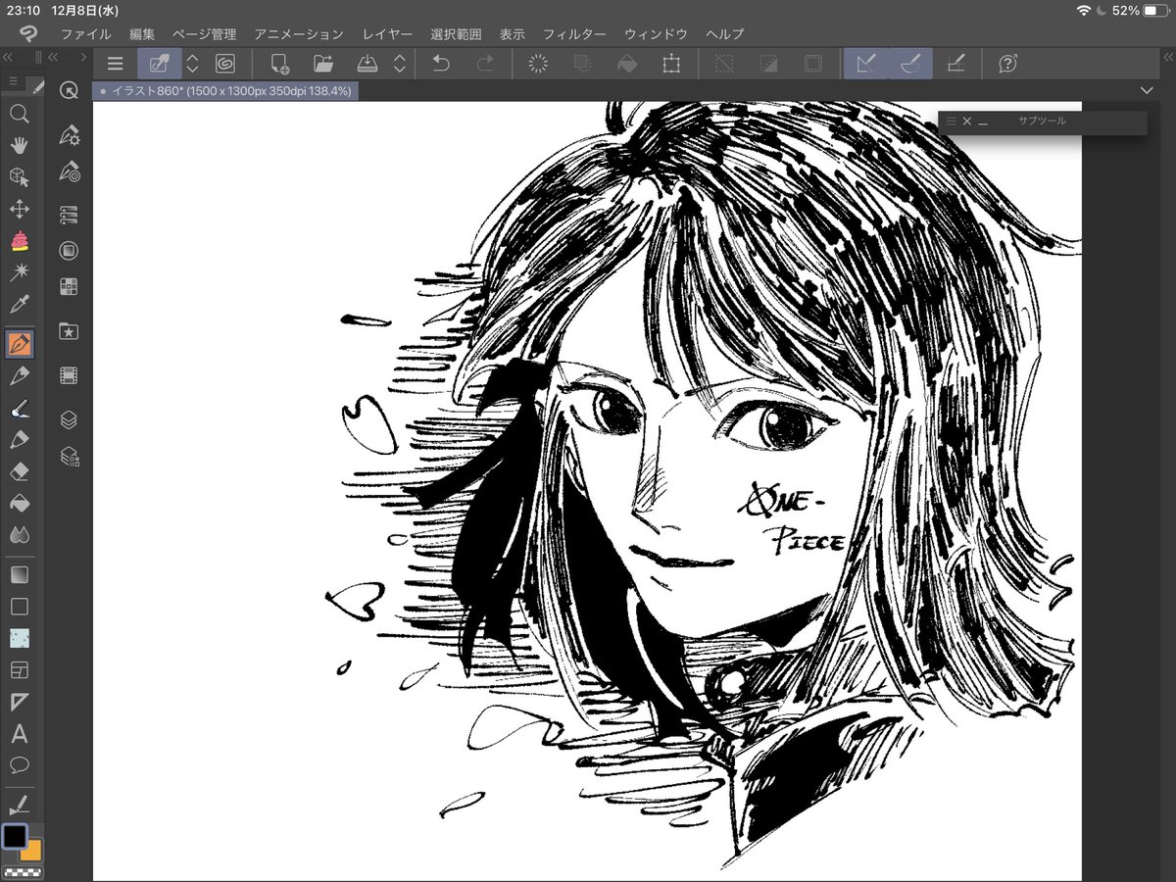Open the Clip Studio logo menu

pyautogui.click(x=27, y=34)
